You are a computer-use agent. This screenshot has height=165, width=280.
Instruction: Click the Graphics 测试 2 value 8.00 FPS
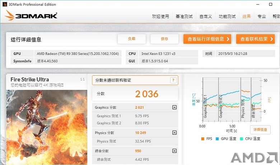click(142, 123)
